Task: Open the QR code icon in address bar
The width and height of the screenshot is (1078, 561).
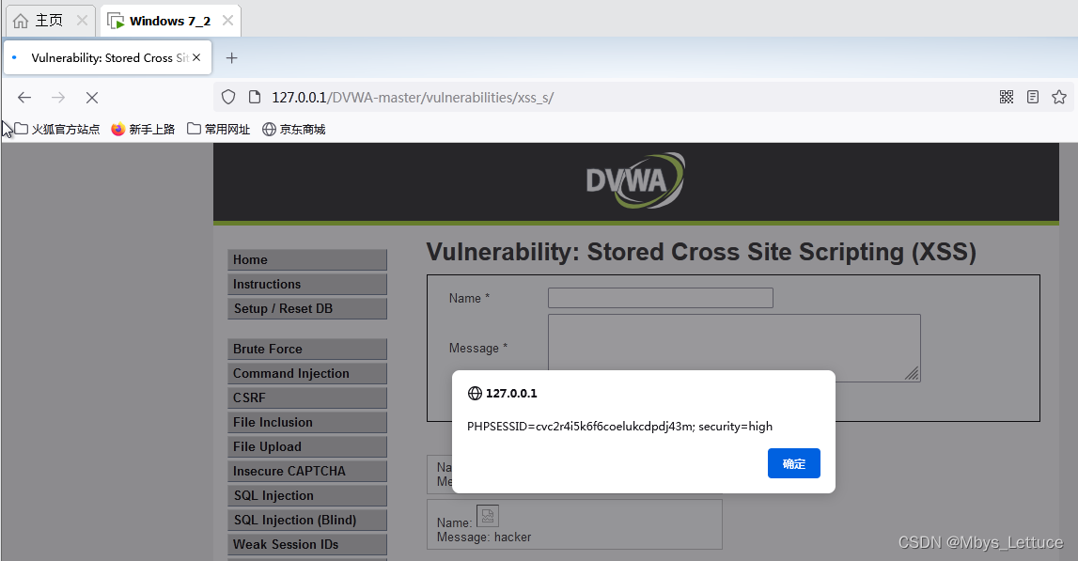Action: (1007, 97)
